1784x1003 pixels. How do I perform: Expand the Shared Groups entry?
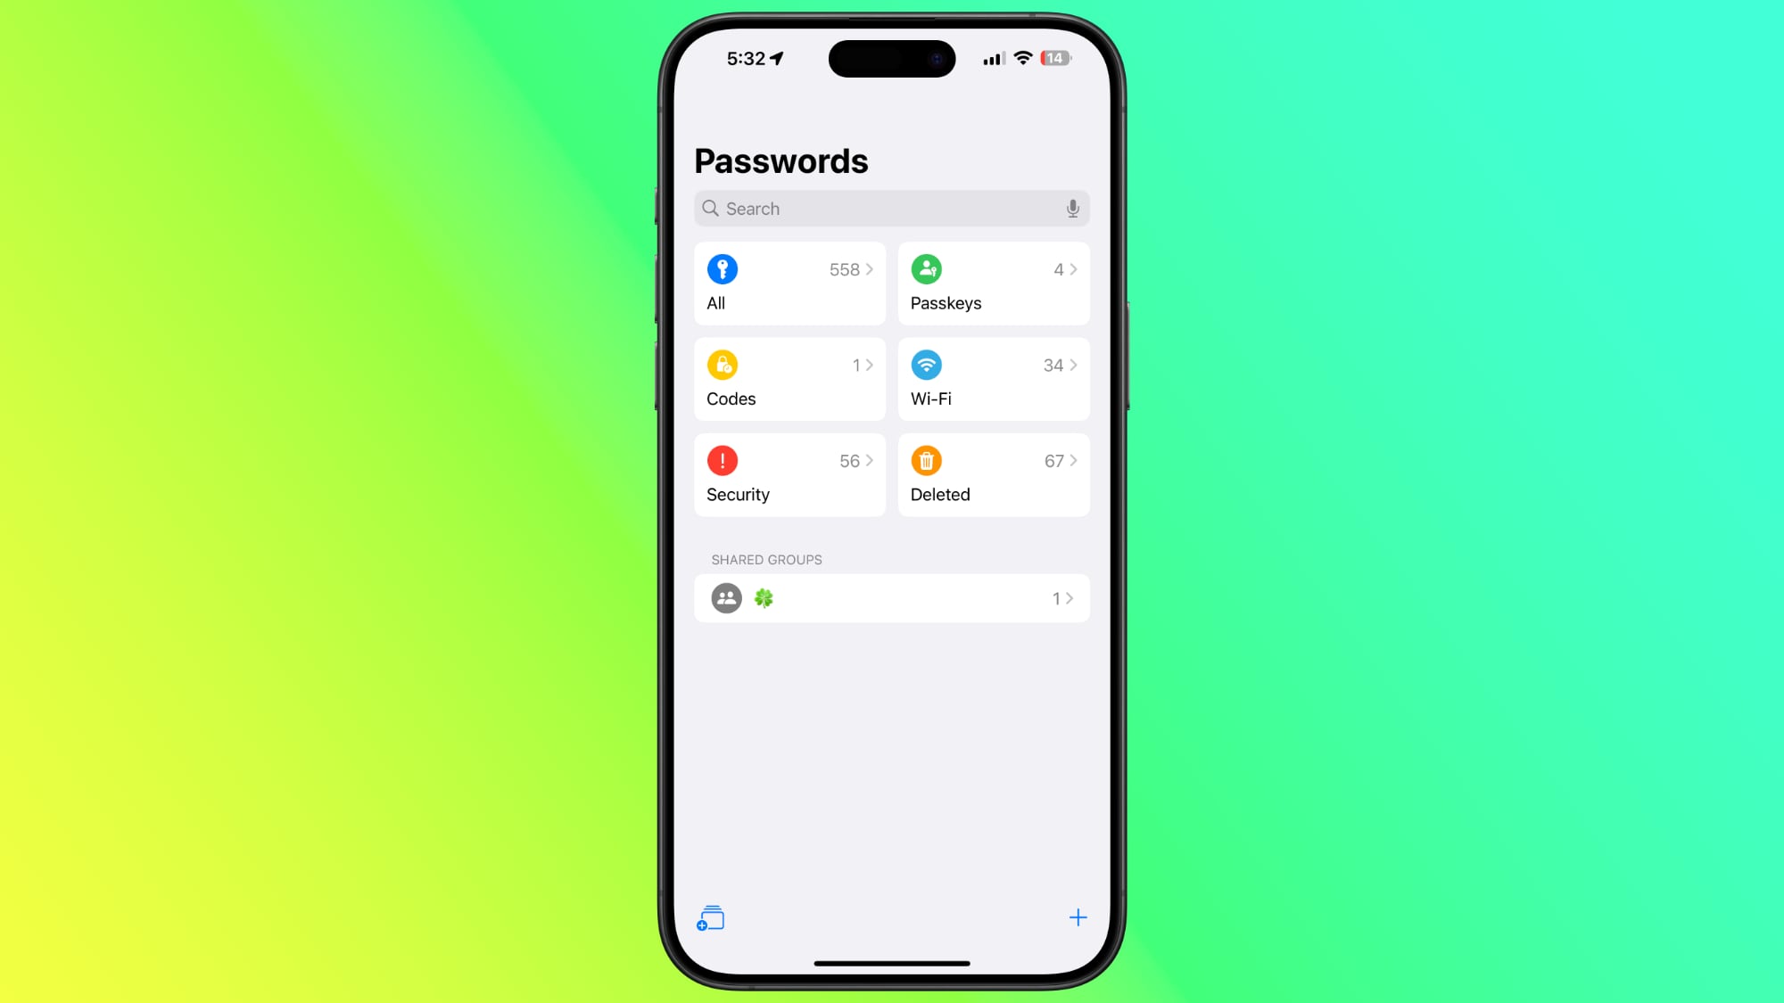[x=891, y=597]
